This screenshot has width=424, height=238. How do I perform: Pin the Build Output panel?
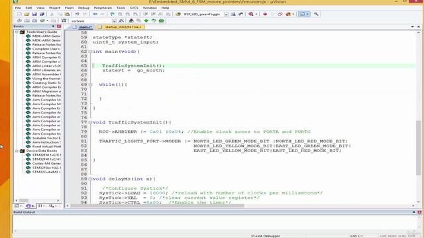coord(413,212)
